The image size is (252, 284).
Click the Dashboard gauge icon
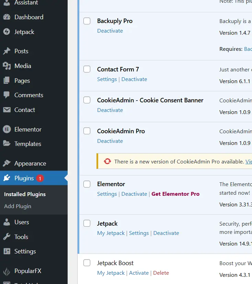tap(7, 17)
